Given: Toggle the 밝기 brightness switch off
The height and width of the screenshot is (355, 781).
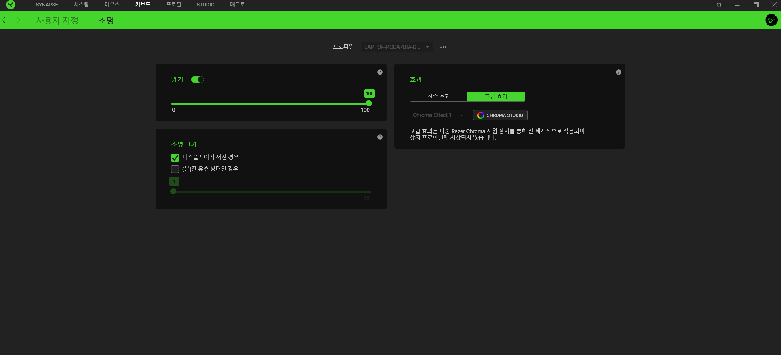Looking at the screenshot, I should [x=197, y=80].
